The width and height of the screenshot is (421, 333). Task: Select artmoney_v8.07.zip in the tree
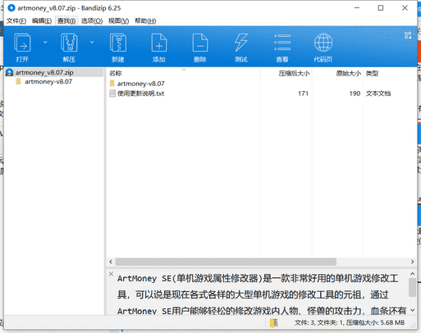point(44,72)
